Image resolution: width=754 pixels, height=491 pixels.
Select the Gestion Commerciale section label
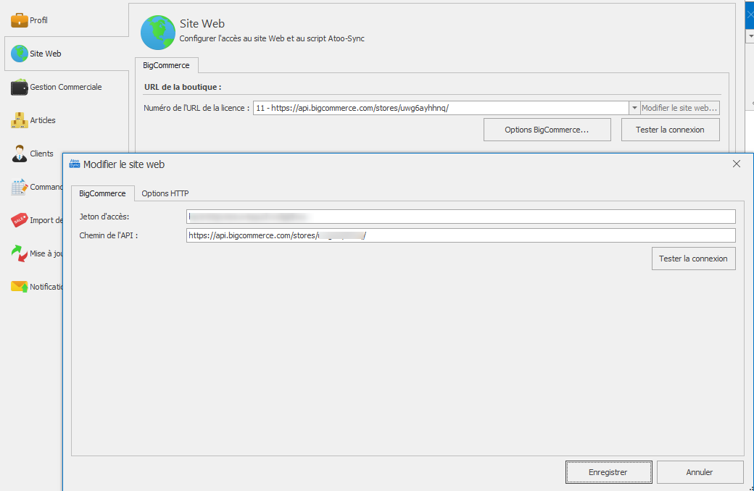(x=66, y=87)
